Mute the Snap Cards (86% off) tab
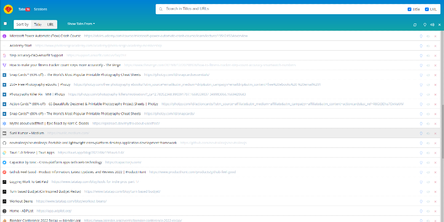 click(428, 114)
